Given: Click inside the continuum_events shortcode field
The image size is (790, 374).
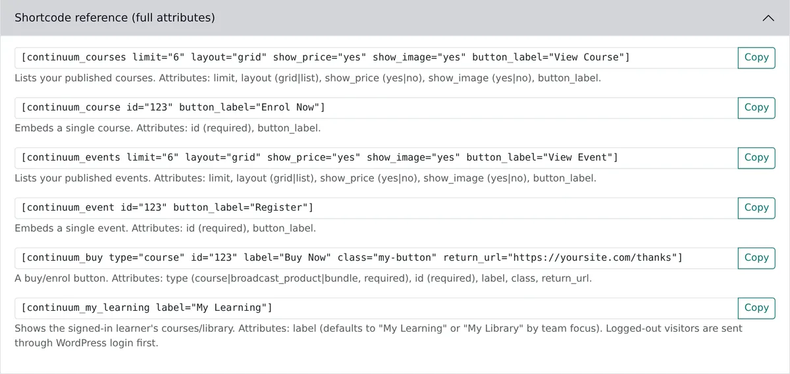Looking at the screenshot, I should 376,157.
